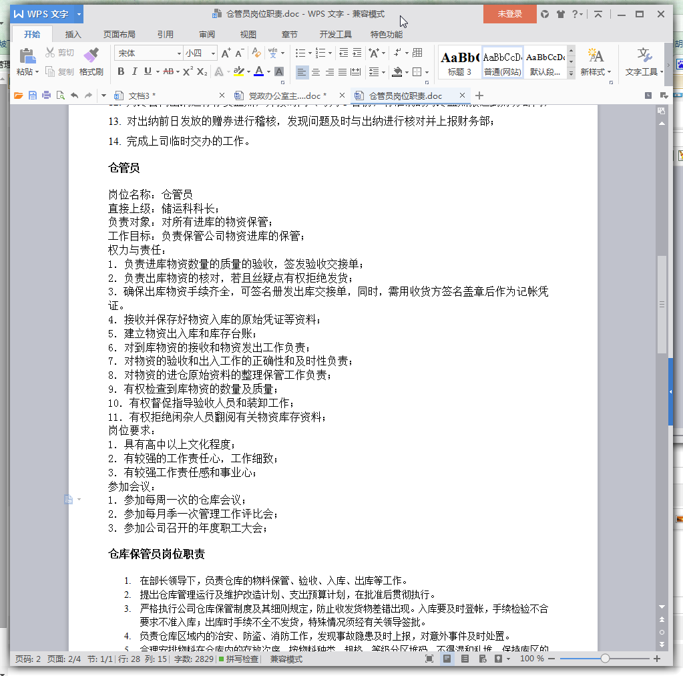Click the vertical scrollbar thumb
The width and height of the screenshot is (683, 676).
point(662,304)
